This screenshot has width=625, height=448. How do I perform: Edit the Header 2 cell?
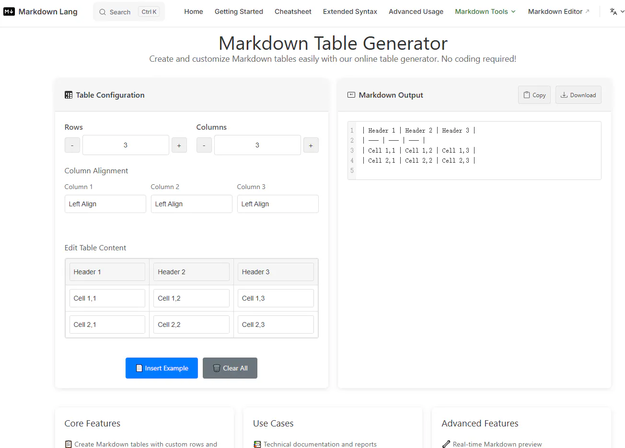pos(192,272)
